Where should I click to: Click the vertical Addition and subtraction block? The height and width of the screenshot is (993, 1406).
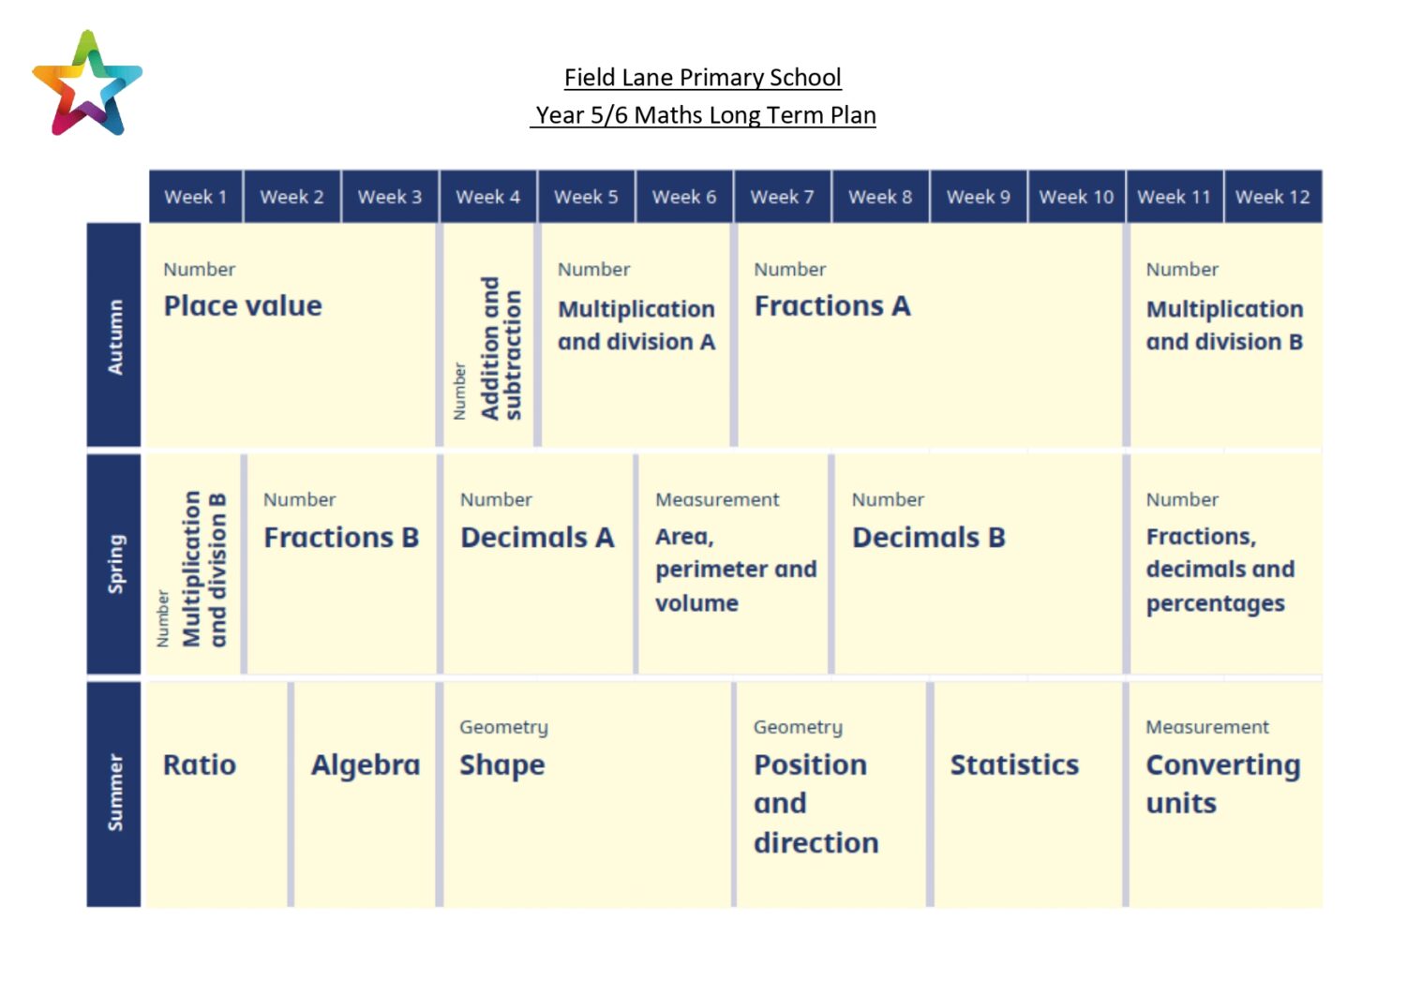(x=488, y=335)
